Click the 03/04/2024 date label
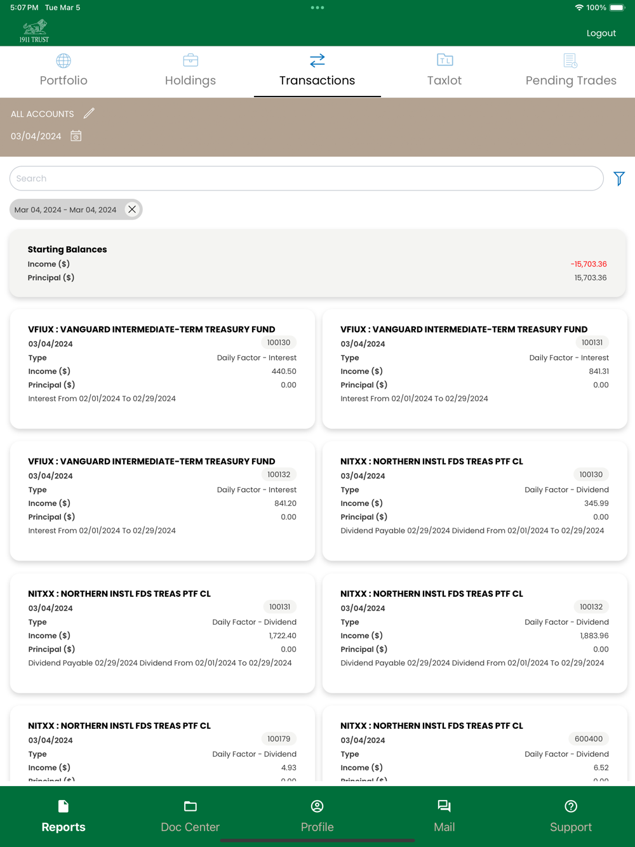Screen dimensions: 635x847 36,136
